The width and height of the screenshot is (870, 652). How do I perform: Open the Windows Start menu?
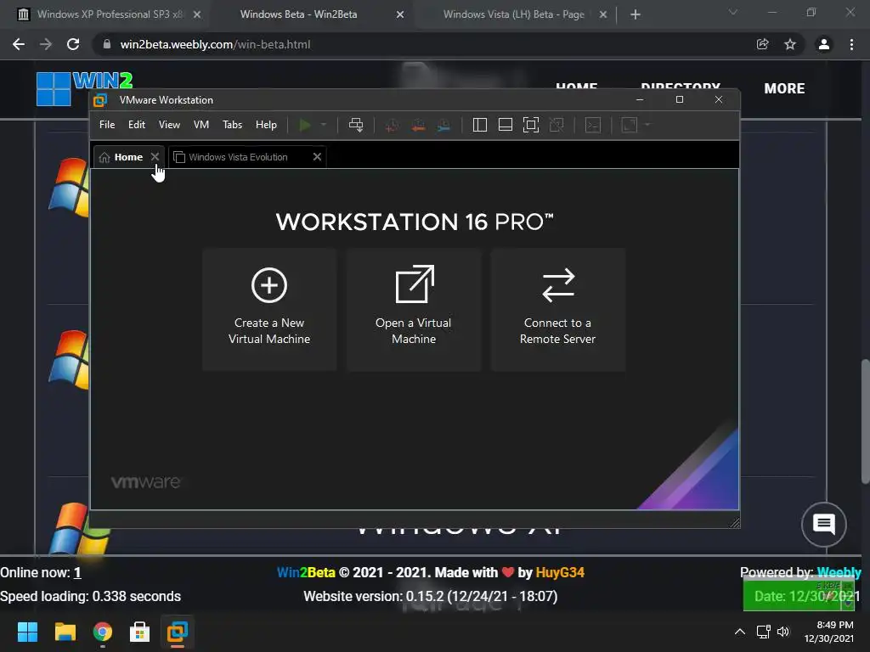(x=27, y=632)
